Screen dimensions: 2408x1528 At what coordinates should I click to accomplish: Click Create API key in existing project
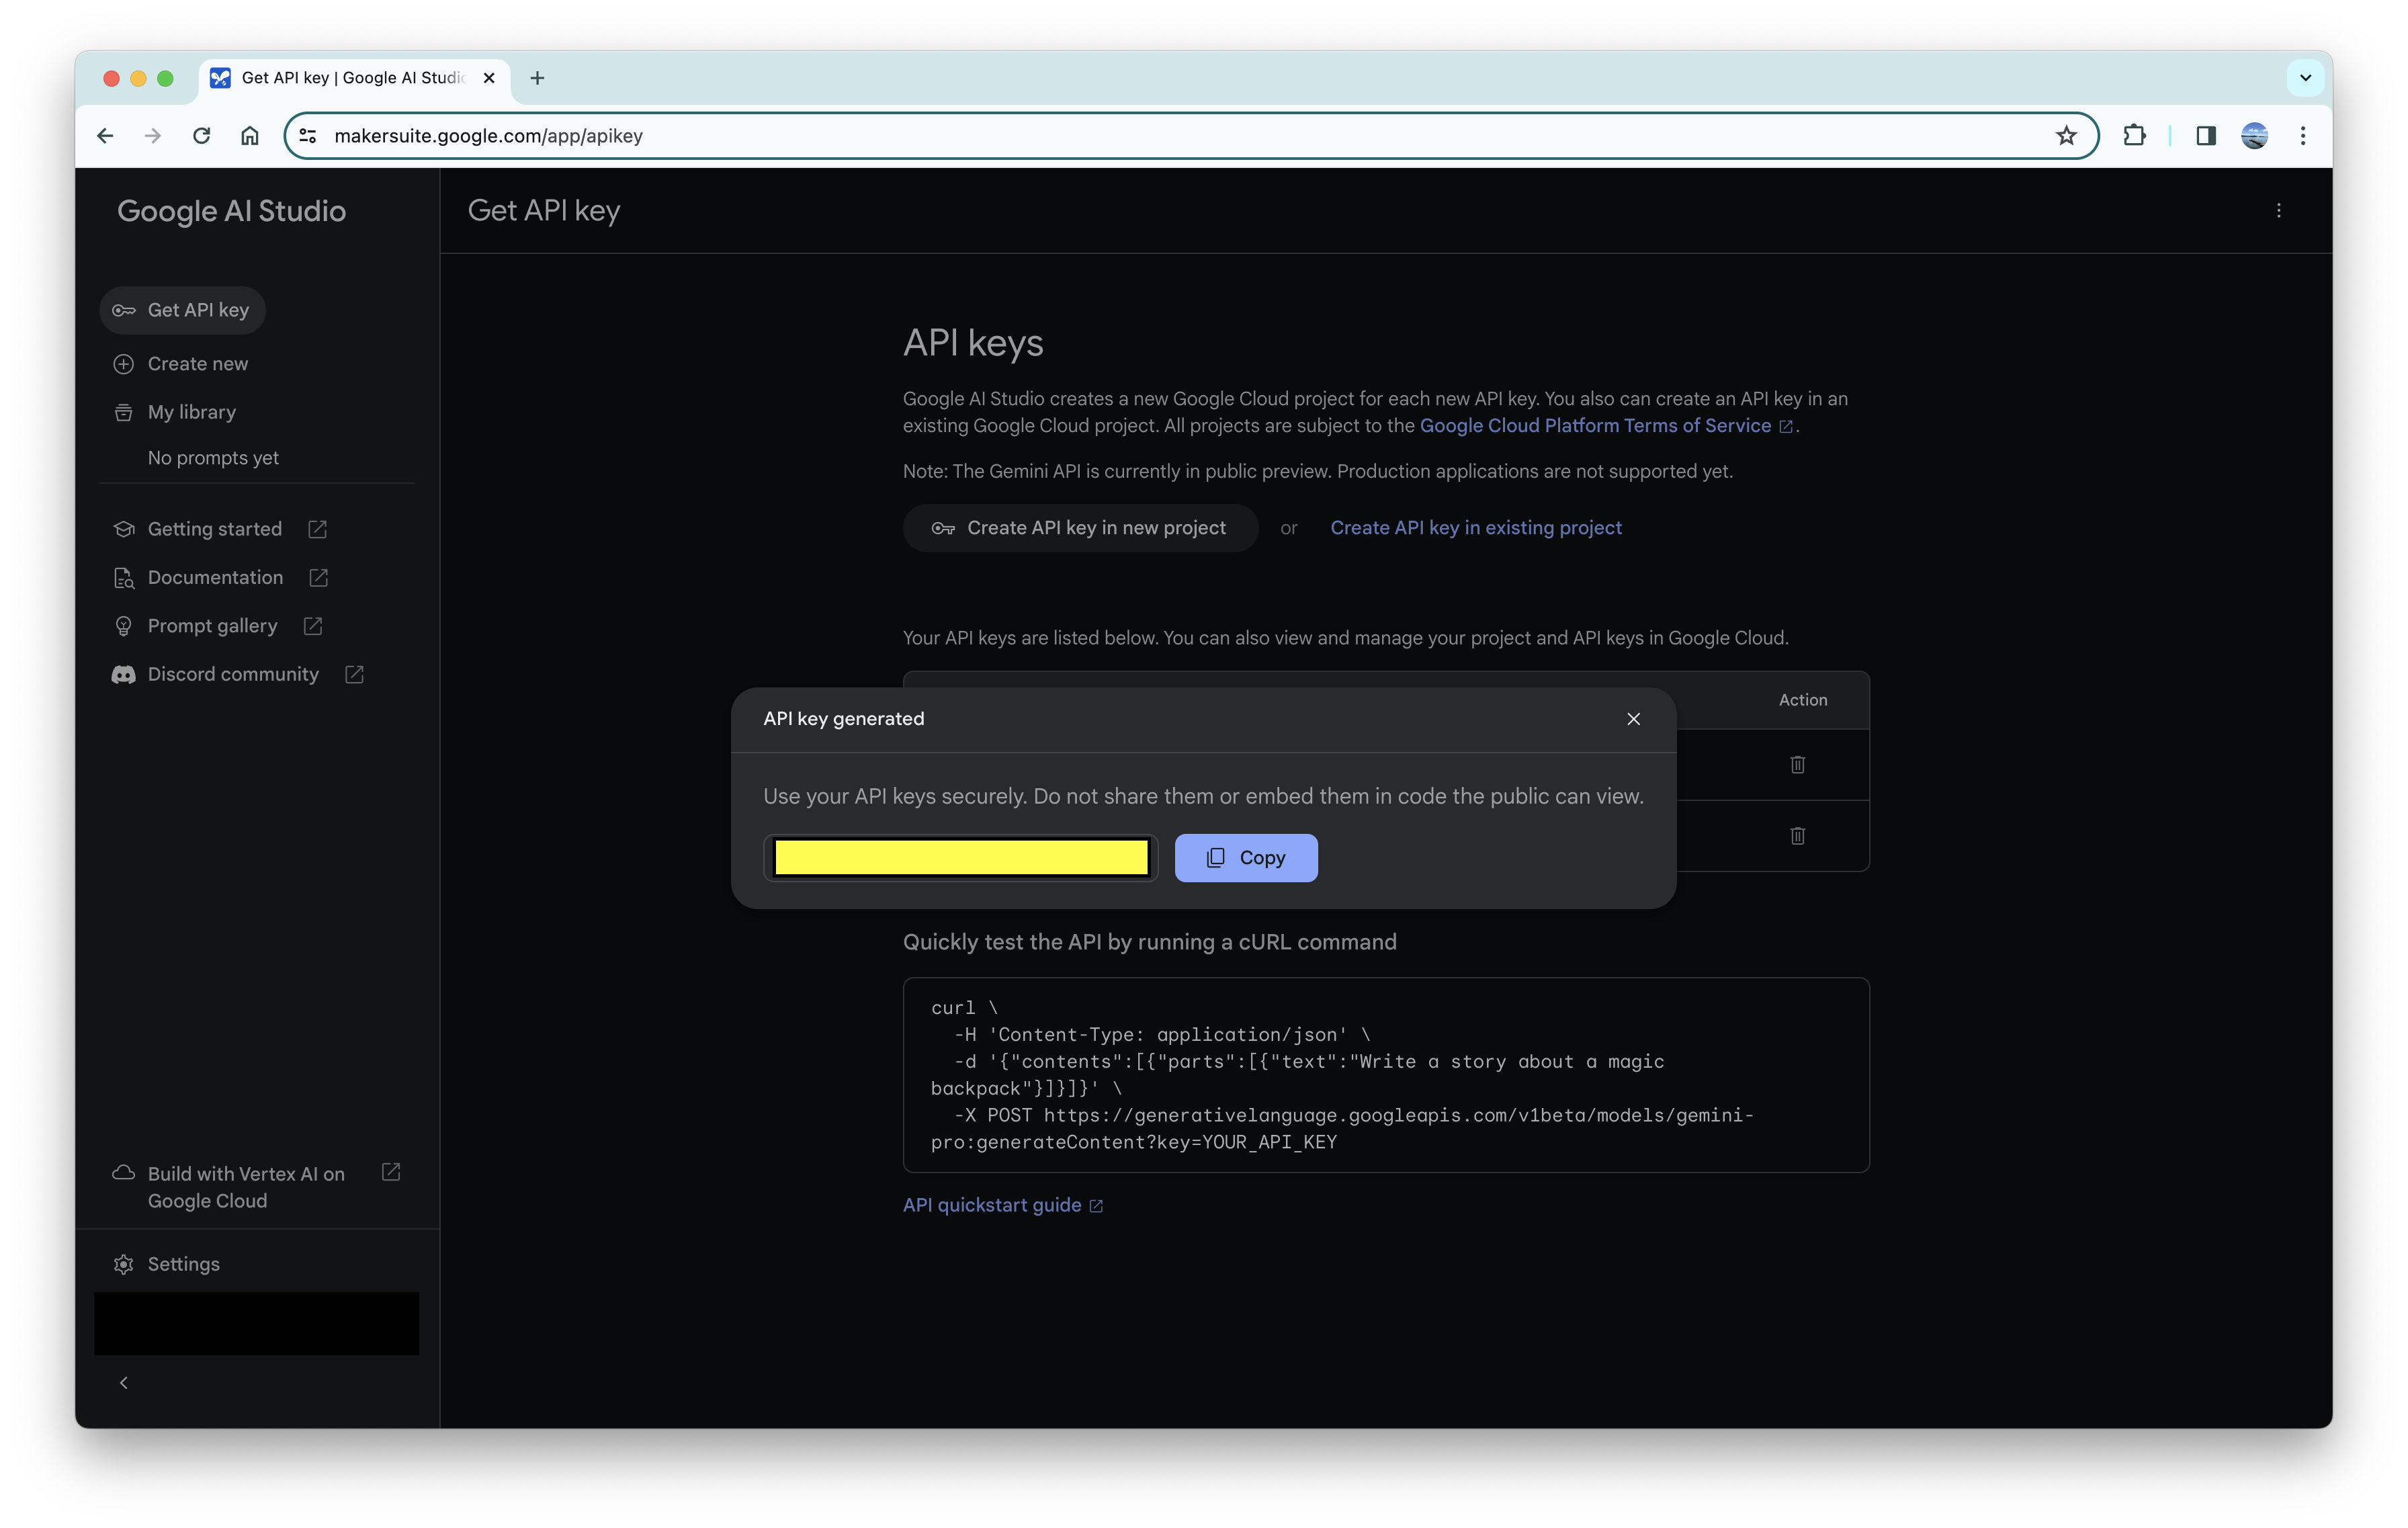point(1475,528)
